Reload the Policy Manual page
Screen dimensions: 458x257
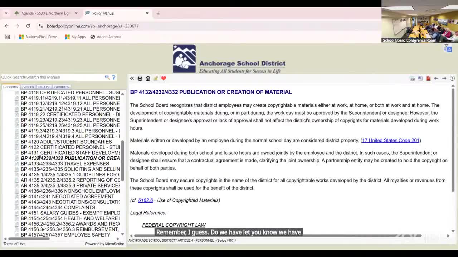point(28,26)
